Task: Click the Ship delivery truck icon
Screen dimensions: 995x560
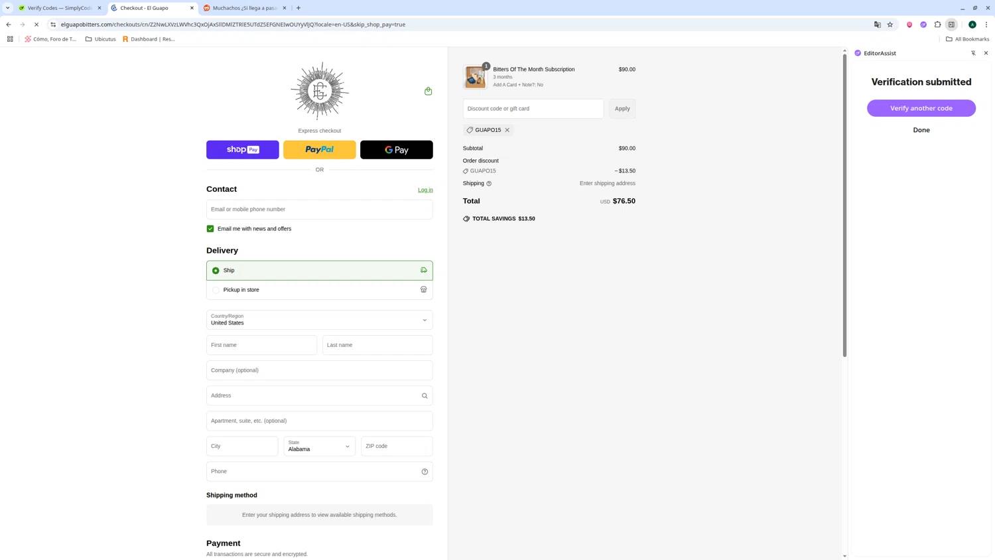Action: click(x=423, y=270)
